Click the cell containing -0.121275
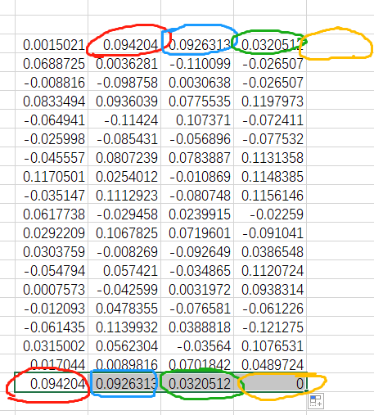 coord(270,326)
